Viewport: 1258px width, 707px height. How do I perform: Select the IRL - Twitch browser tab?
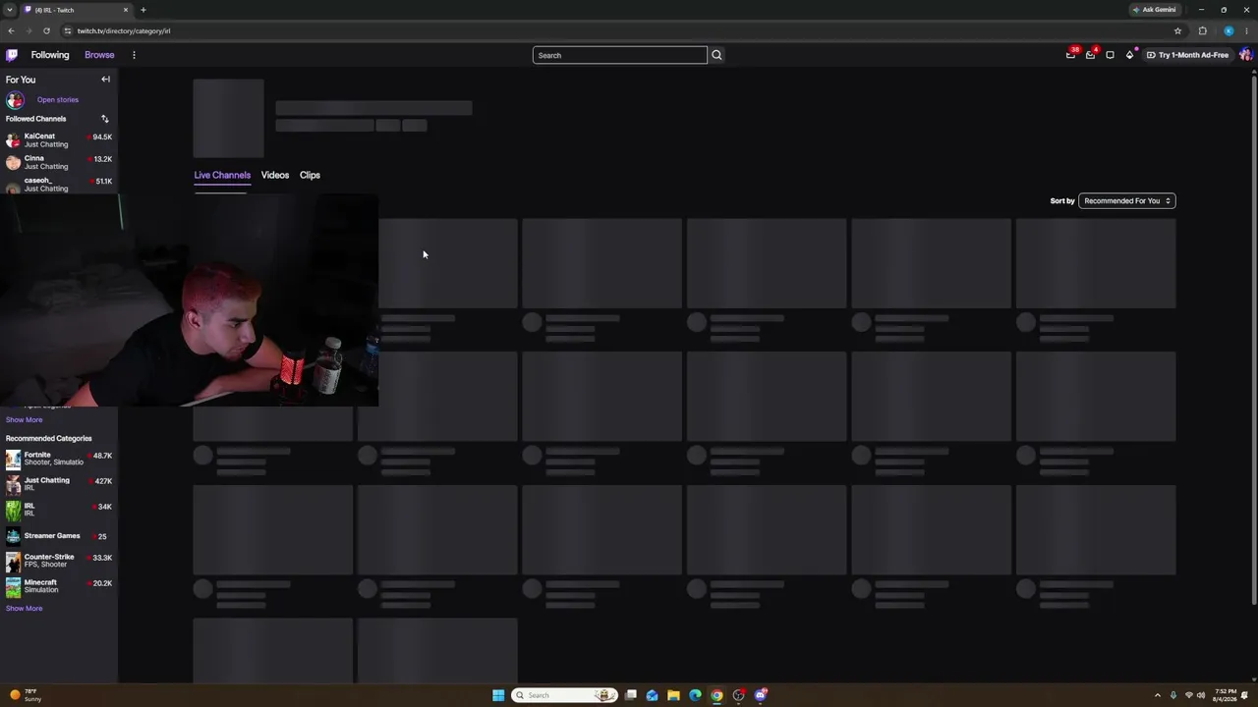pos(77,10)
